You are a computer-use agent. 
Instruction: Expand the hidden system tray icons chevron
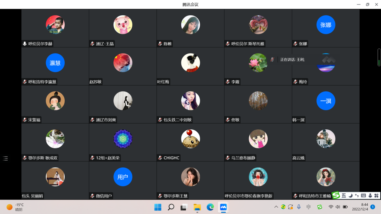tap(276, 207)
